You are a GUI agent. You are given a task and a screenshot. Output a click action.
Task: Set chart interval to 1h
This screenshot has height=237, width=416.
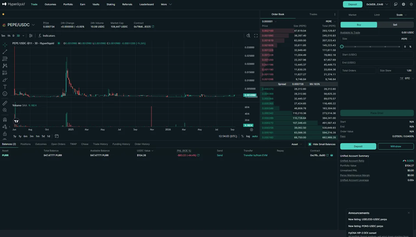coord(9,36)
